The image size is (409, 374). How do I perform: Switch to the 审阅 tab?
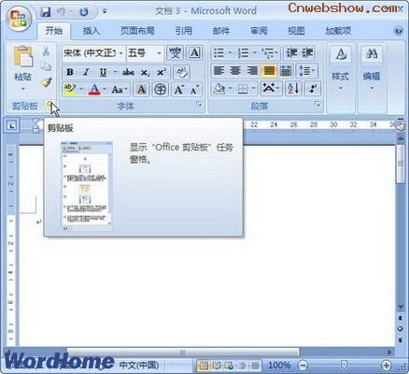coord(259,31)
